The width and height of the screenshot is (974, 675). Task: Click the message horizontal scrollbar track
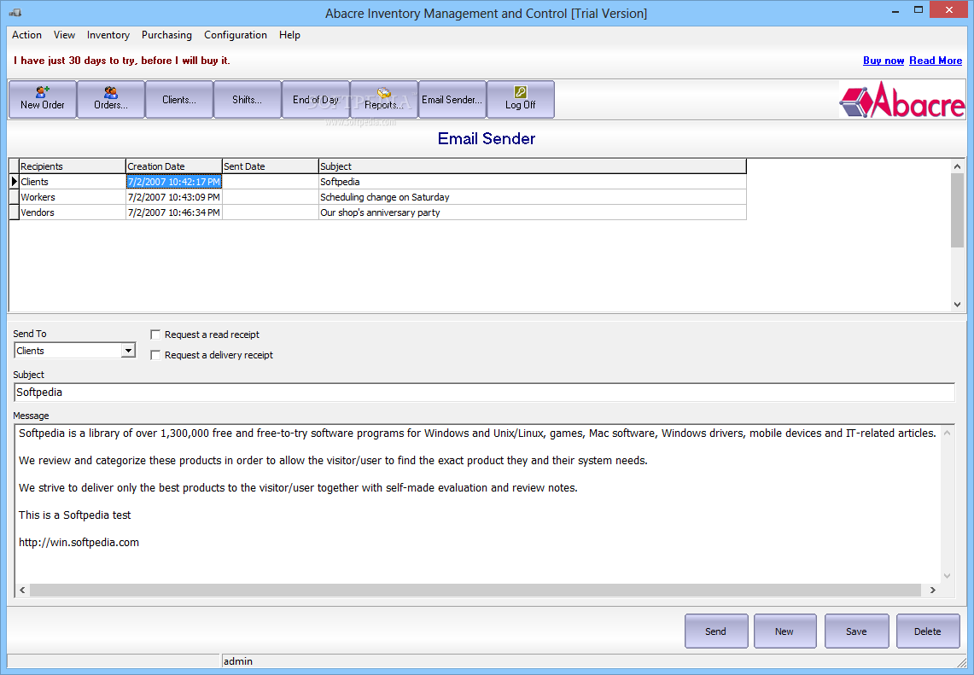click(475, 590)
